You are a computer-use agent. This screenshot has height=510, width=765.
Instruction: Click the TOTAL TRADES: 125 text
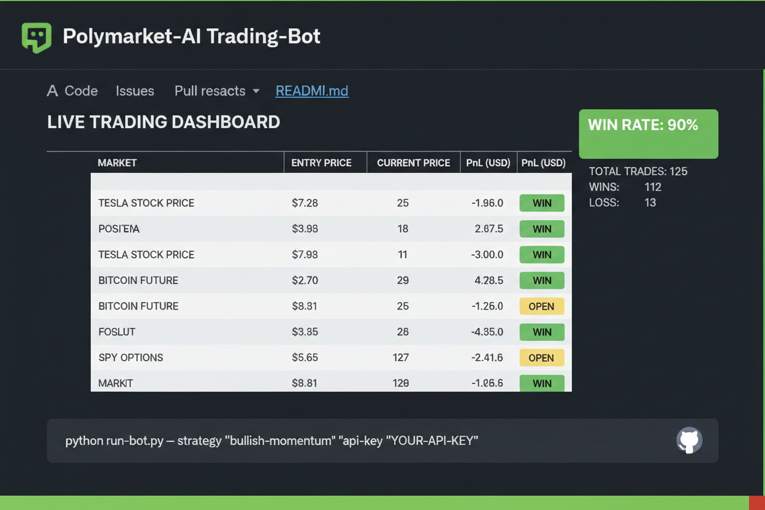[x=638, y=172]
